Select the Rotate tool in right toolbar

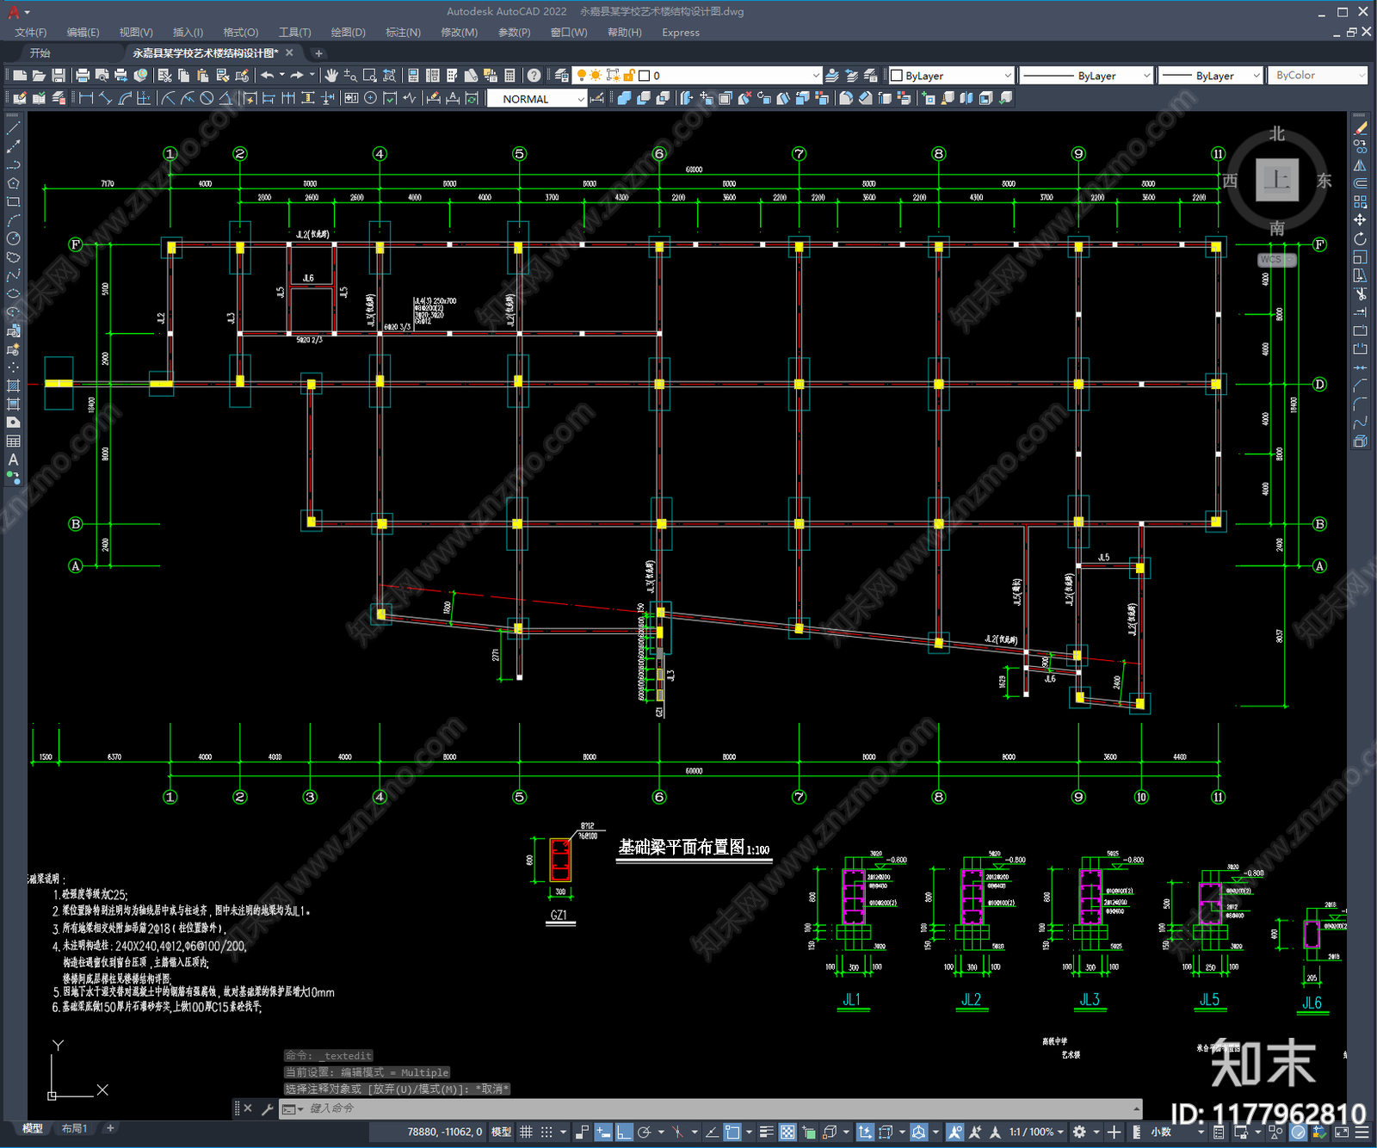1360,239
